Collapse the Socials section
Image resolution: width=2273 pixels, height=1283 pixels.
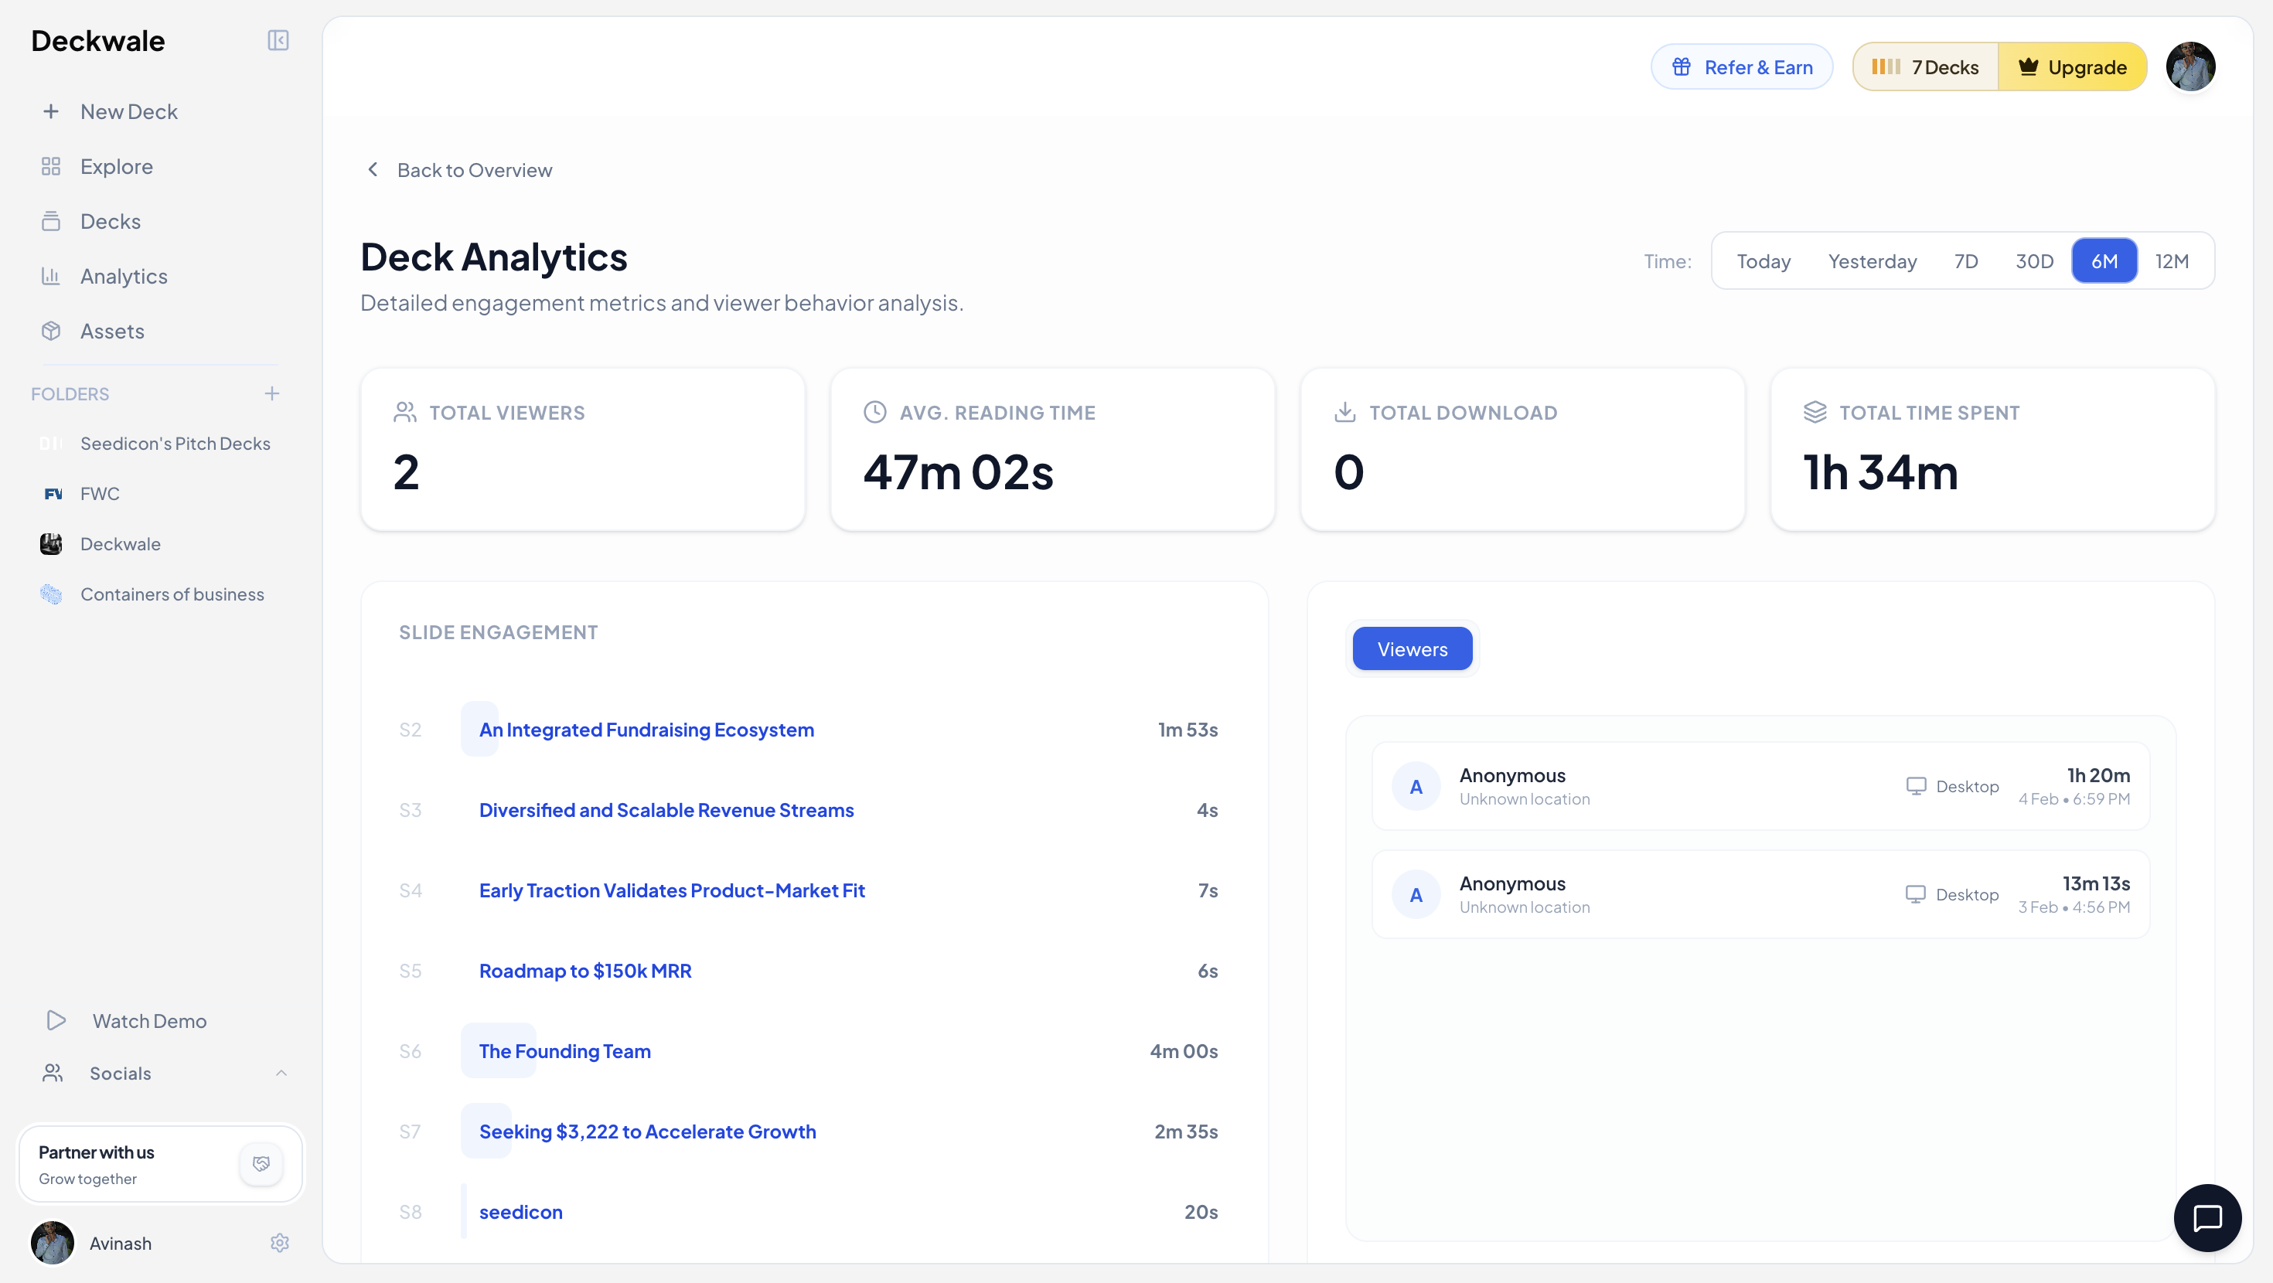(281, 1073)
